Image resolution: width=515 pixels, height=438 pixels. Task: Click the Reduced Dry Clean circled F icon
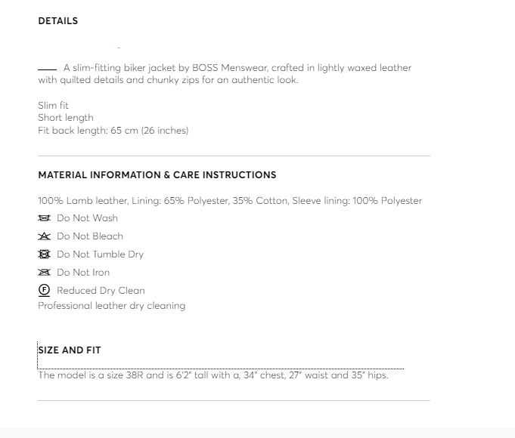point(44,291)
